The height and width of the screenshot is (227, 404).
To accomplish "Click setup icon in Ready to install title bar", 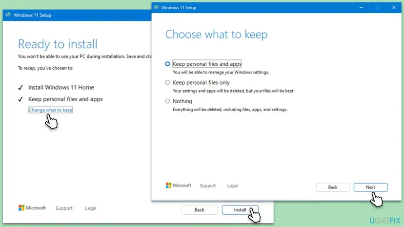I will click(x=8, y=15).
